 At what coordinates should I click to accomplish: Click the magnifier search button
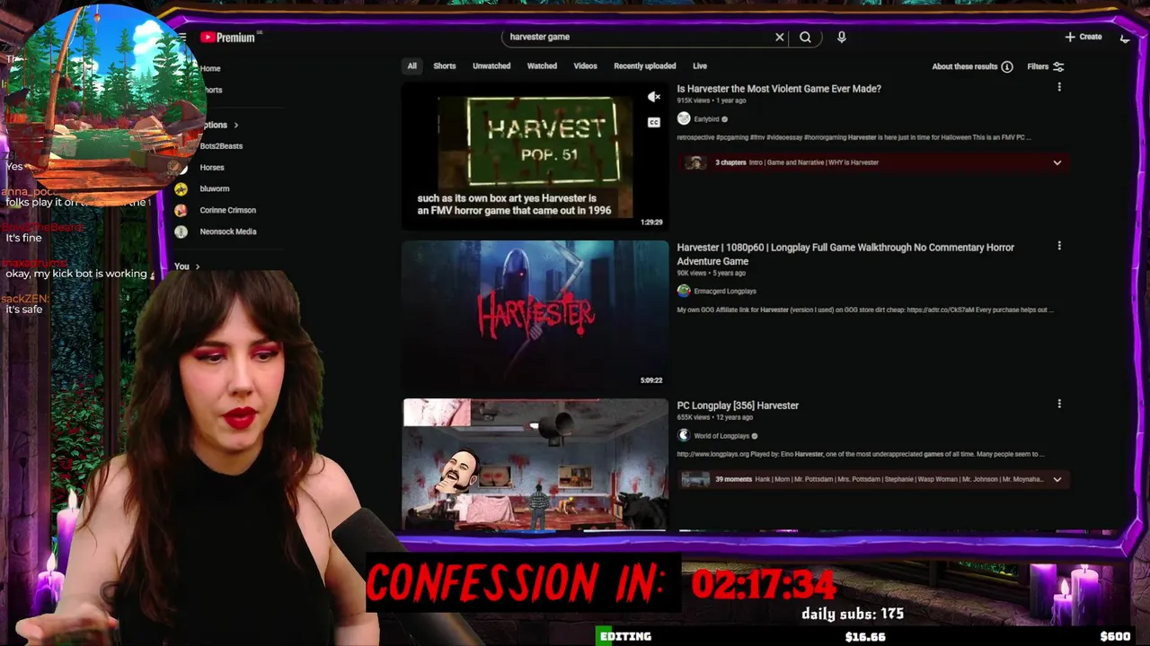tap(805, 37)
